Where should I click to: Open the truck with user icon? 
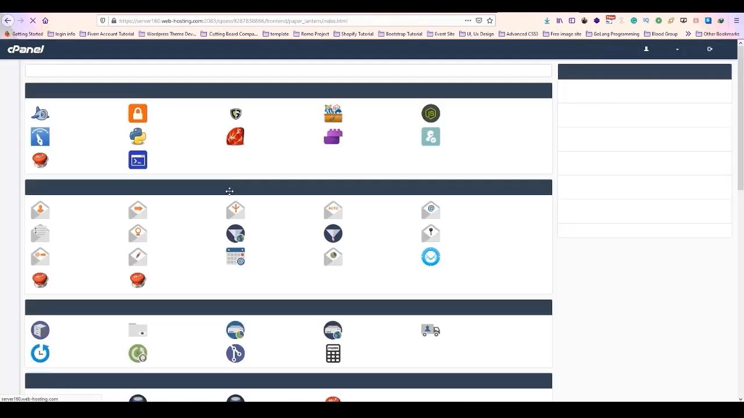431,330
